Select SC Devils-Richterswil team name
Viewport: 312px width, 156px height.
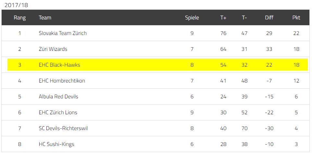tap(63, 128)
